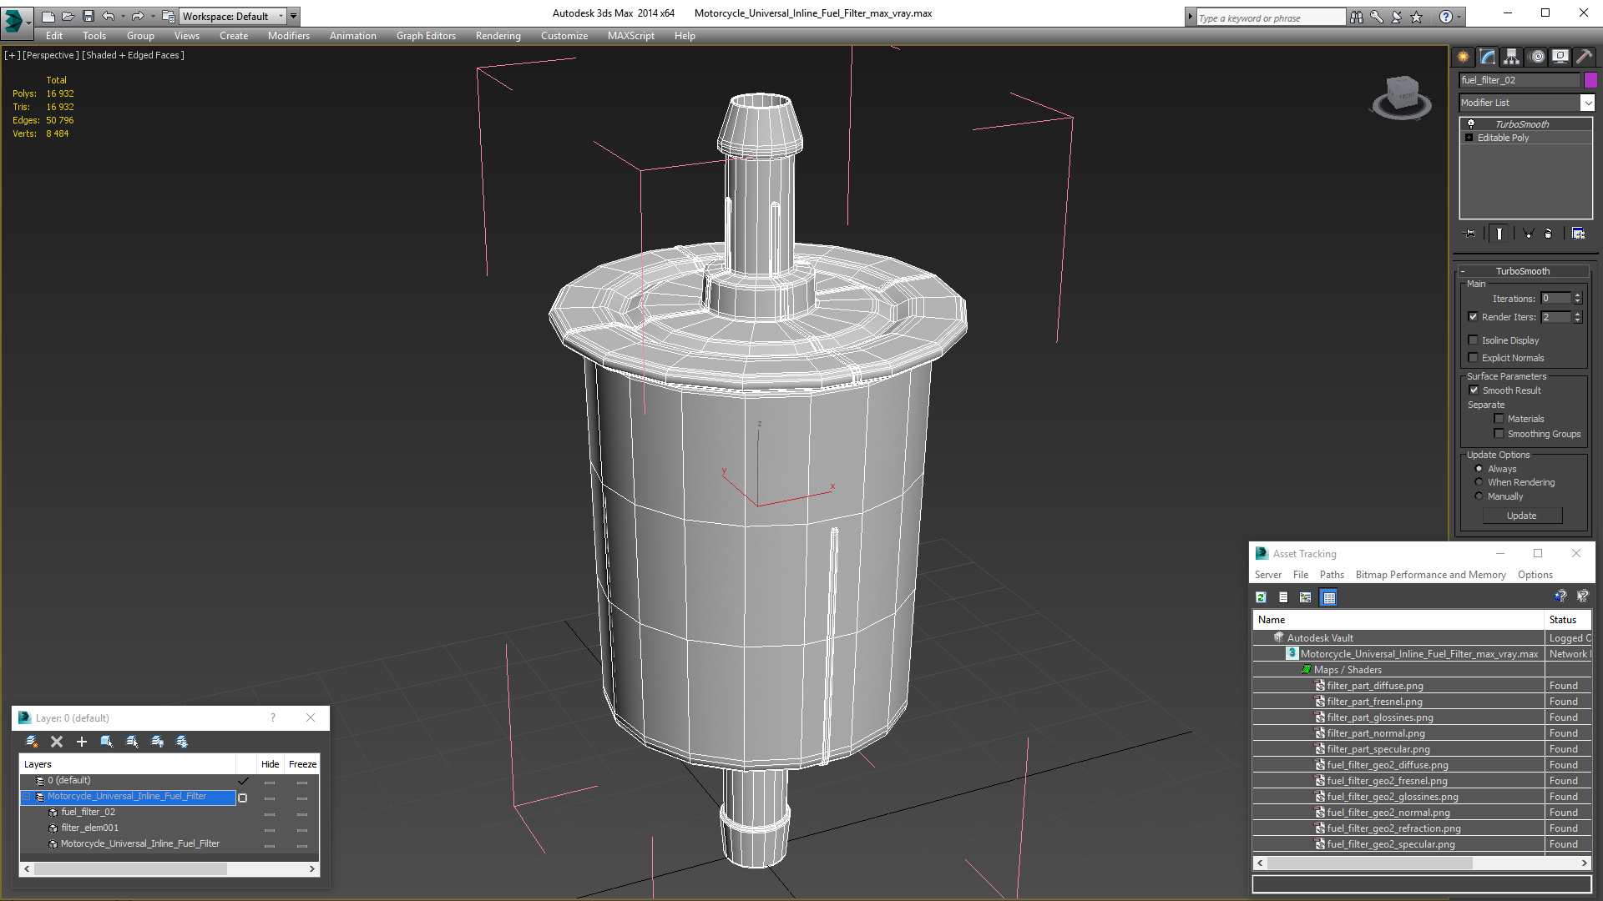1603x901 pixels.
Task: Click Shaded + Edged Faces viewport label
Action: [134, 55]
